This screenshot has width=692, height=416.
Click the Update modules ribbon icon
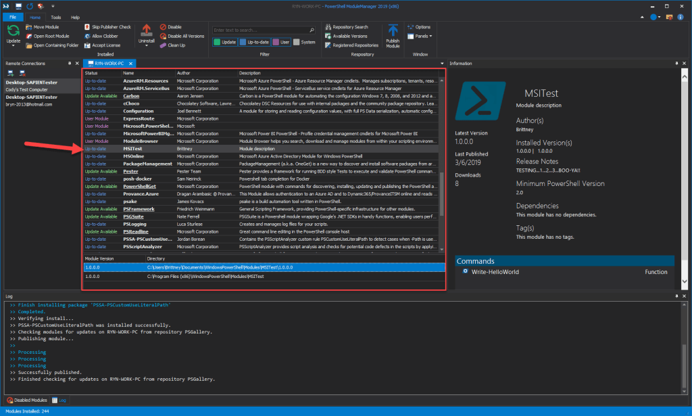pyautogui.click(x=14, y=31)
